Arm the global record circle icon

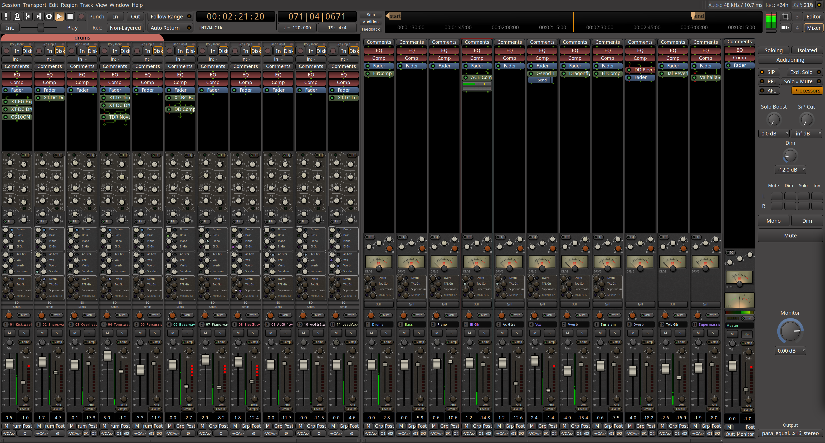[81, 16]
